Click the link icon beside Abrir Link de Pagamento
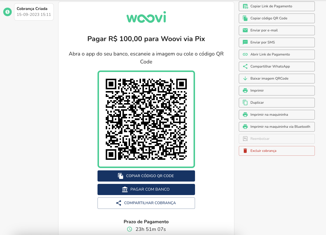 (x=245, y=54)
